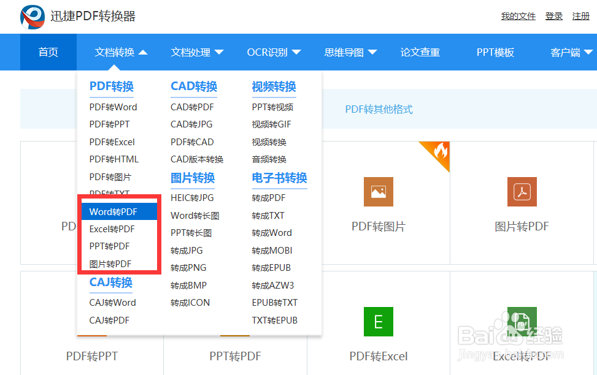Viewport: 597px width, 375px height.
Task: Click the 图片转换 category heading
Action: tap(192, 178)
